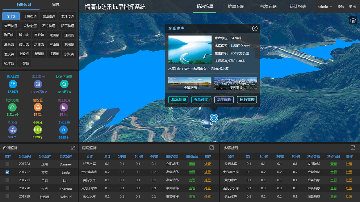Image resolution: width=360 pixels, height=202 pixels.
Task: Uncheck the checkbox for typhoon 201722 苏拉
Action: [7, 172]
